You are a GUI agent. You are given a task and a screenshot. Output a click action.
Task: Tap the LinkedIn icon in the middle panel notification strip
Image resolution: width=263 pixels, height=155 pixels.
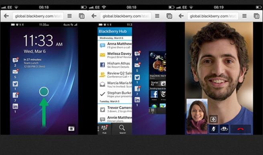click(x=137, y=100)
